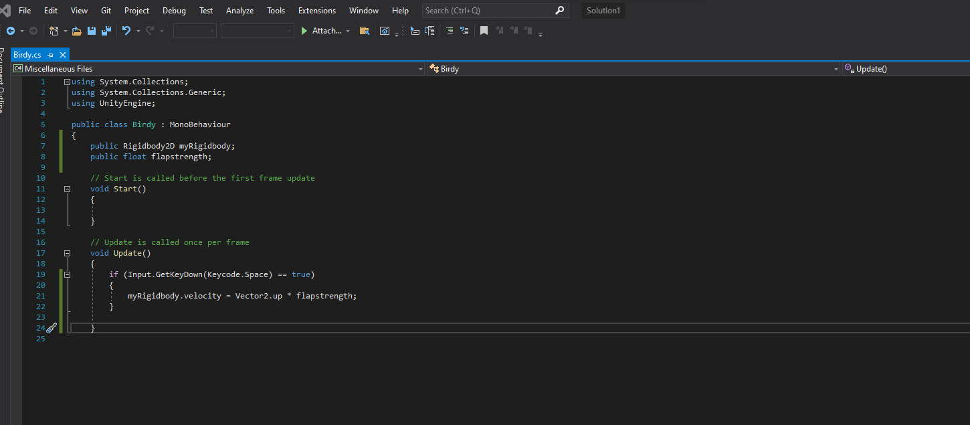Click the Save All icon
This screenshot has height=425, width=970.
point(106,31)
